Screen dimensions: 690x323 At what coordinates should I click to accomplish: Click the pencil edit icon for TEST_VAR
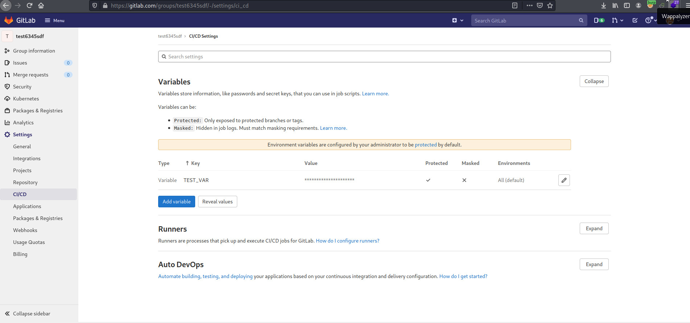tap(564, 180)
